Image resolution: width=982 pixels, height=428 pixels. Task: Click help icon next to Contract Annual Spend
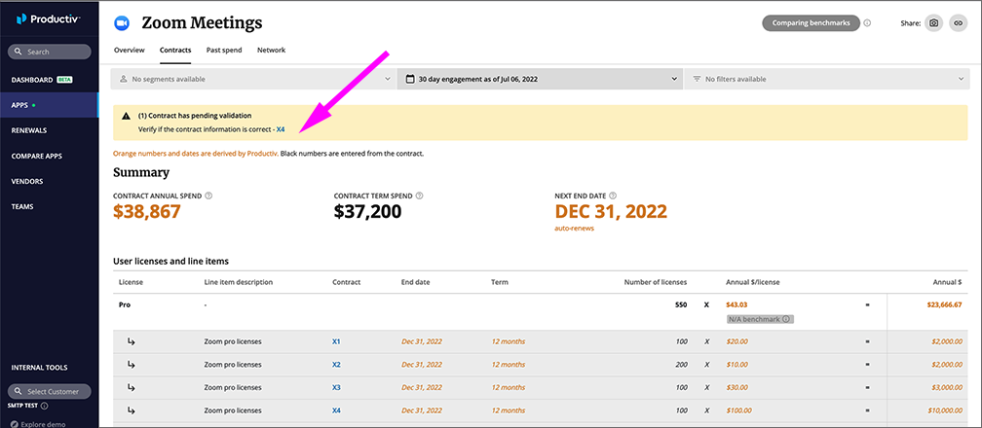tap(208, 196)
